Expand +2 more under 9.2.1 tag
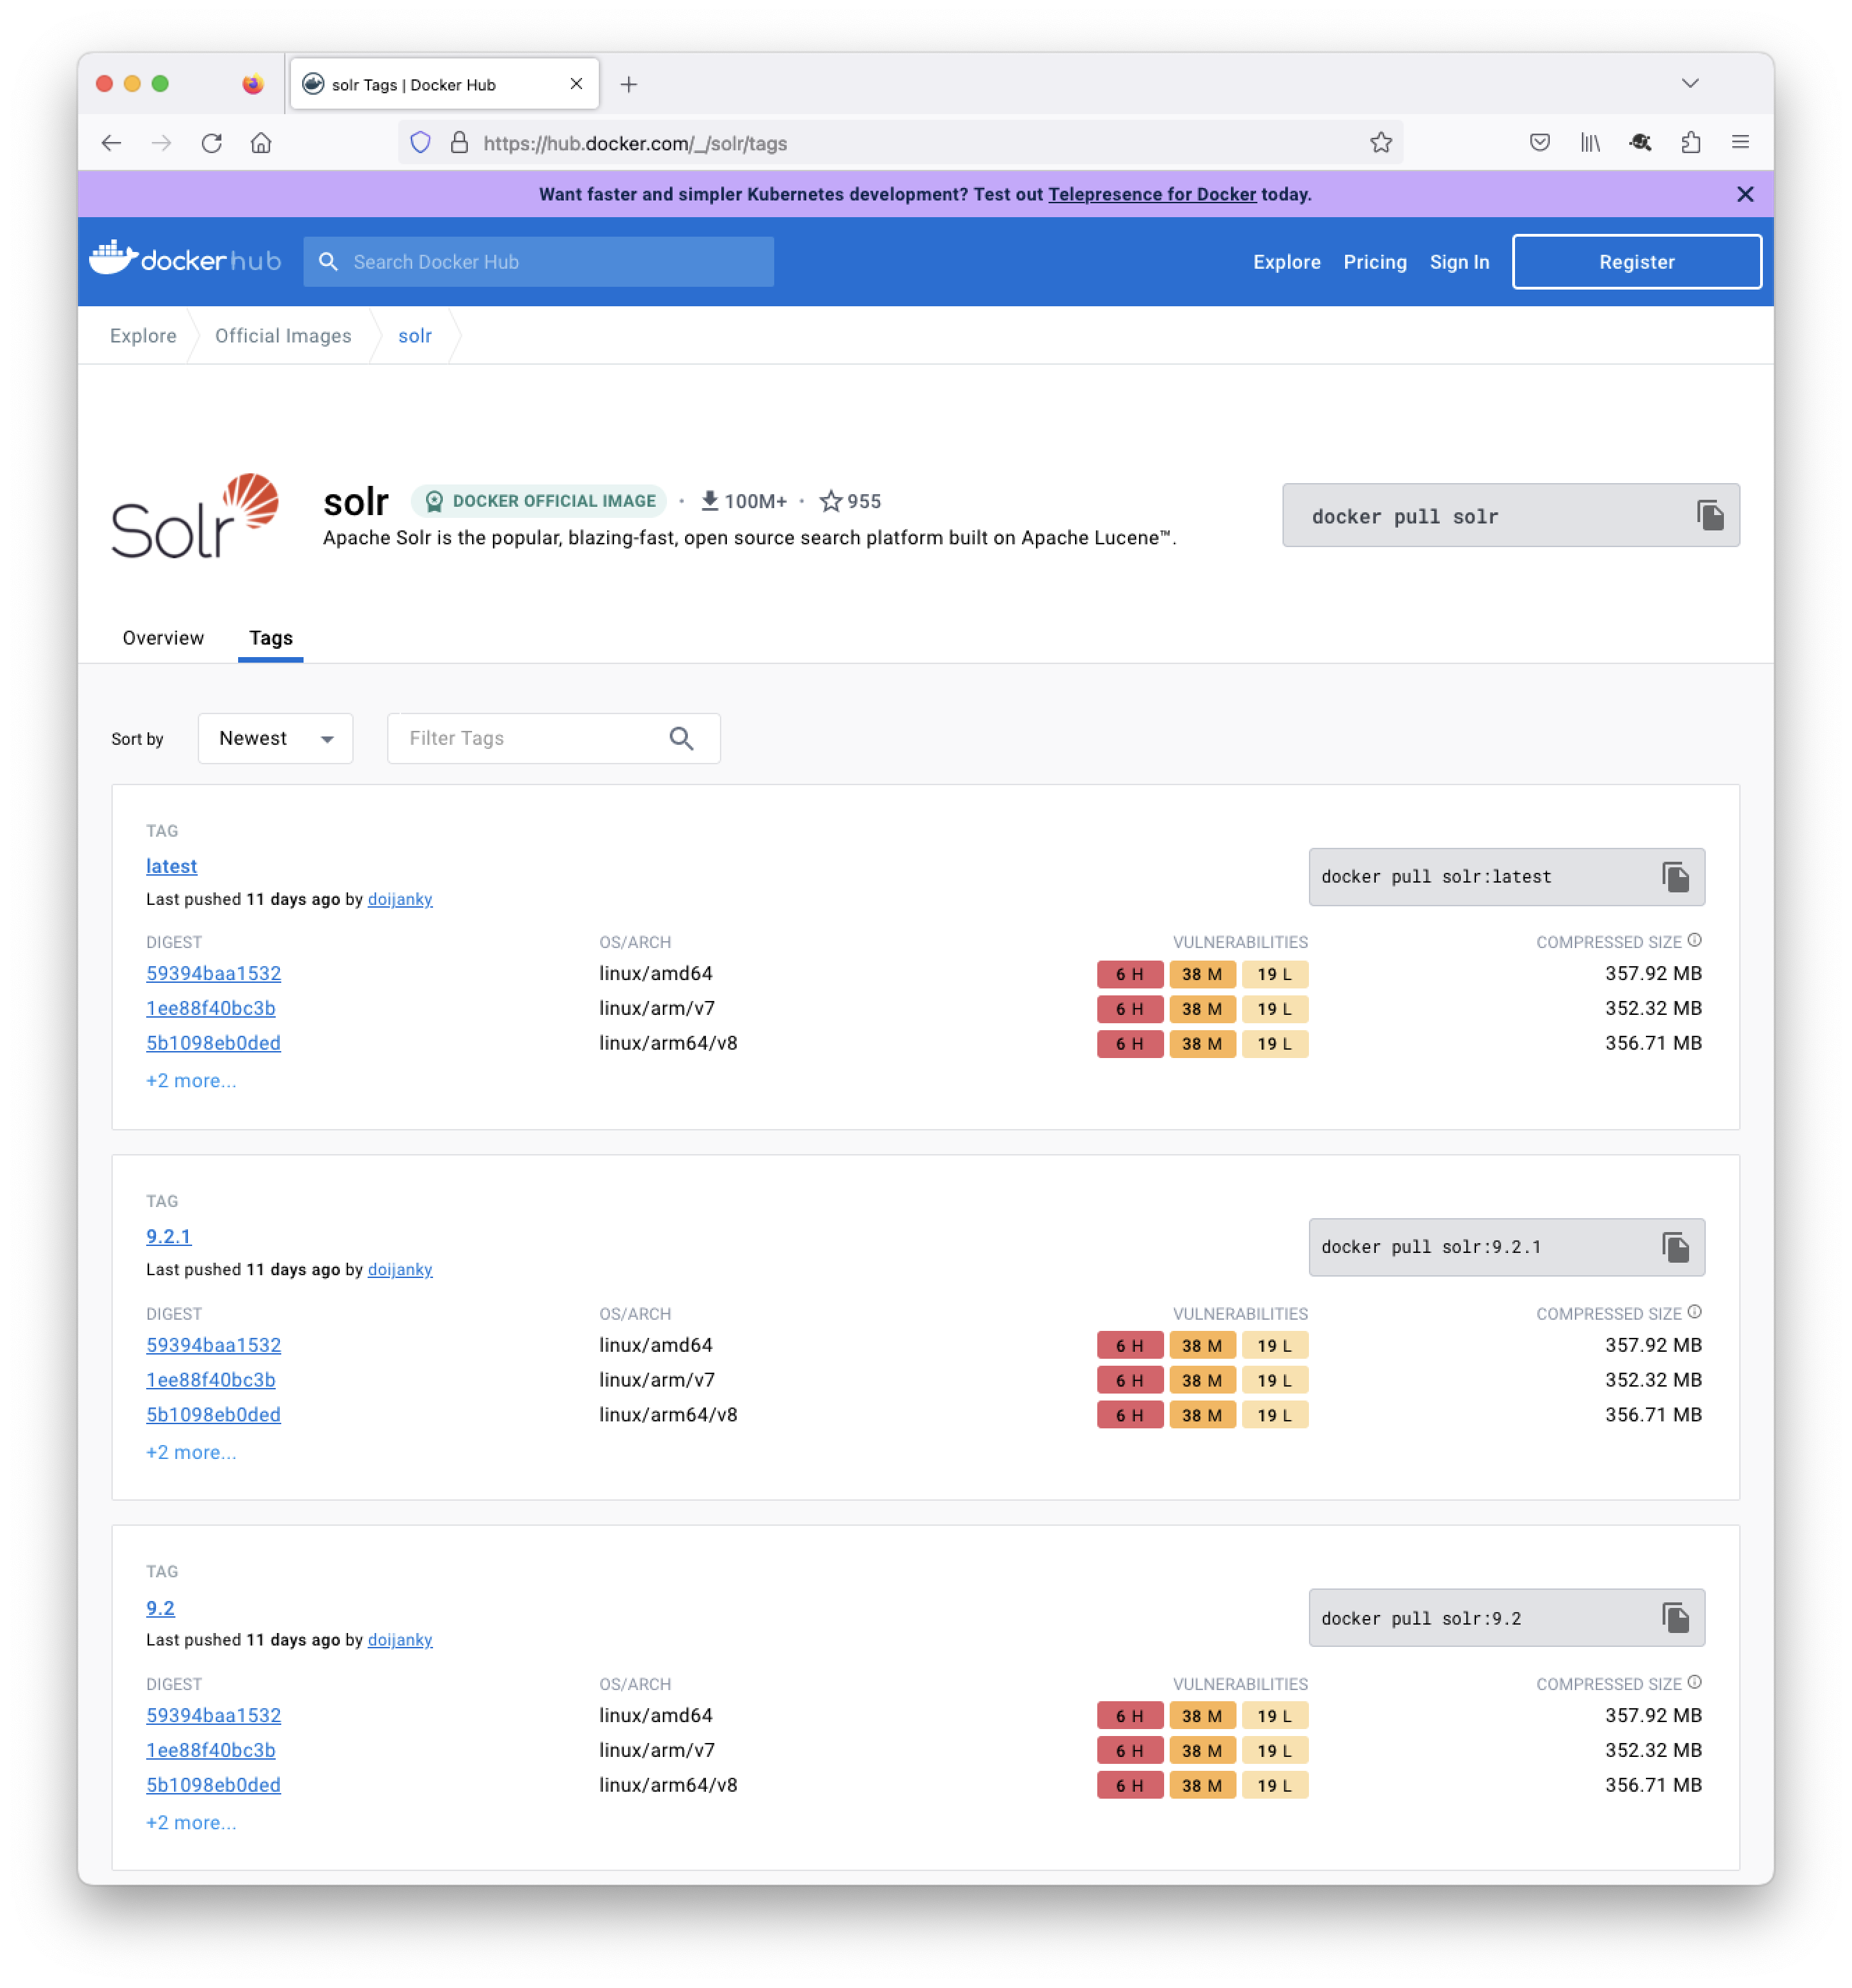Image resolution: width=1852 pixels, height=1988 pixels. 191,1452
